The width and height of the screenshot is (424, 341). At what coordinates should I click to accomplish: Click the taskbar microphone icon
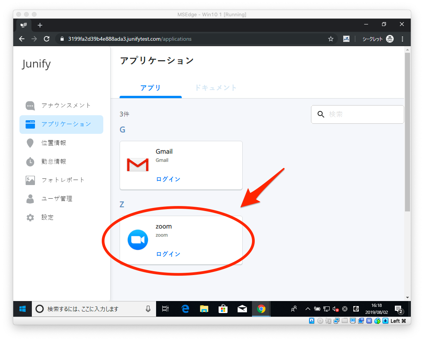click(148, 309)
